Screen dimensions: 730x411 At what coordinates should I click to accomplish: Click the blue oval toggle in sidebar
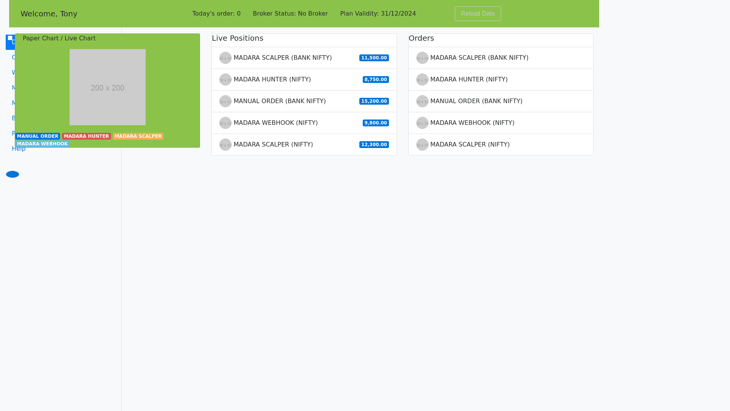point(13,174)
